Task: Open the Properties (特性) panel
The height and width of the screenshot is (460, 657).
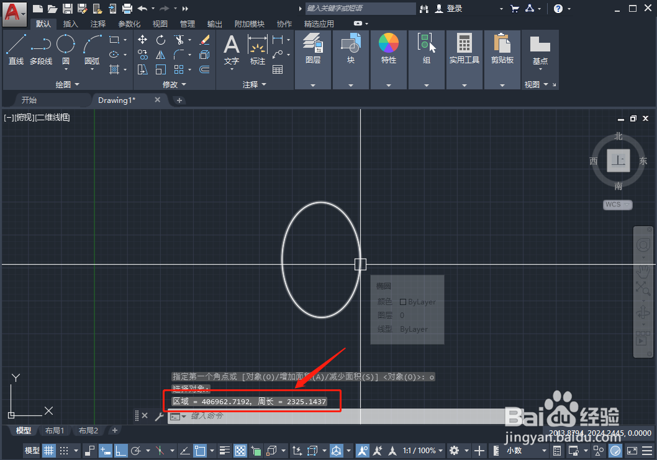Action: (x=388, y=60)
